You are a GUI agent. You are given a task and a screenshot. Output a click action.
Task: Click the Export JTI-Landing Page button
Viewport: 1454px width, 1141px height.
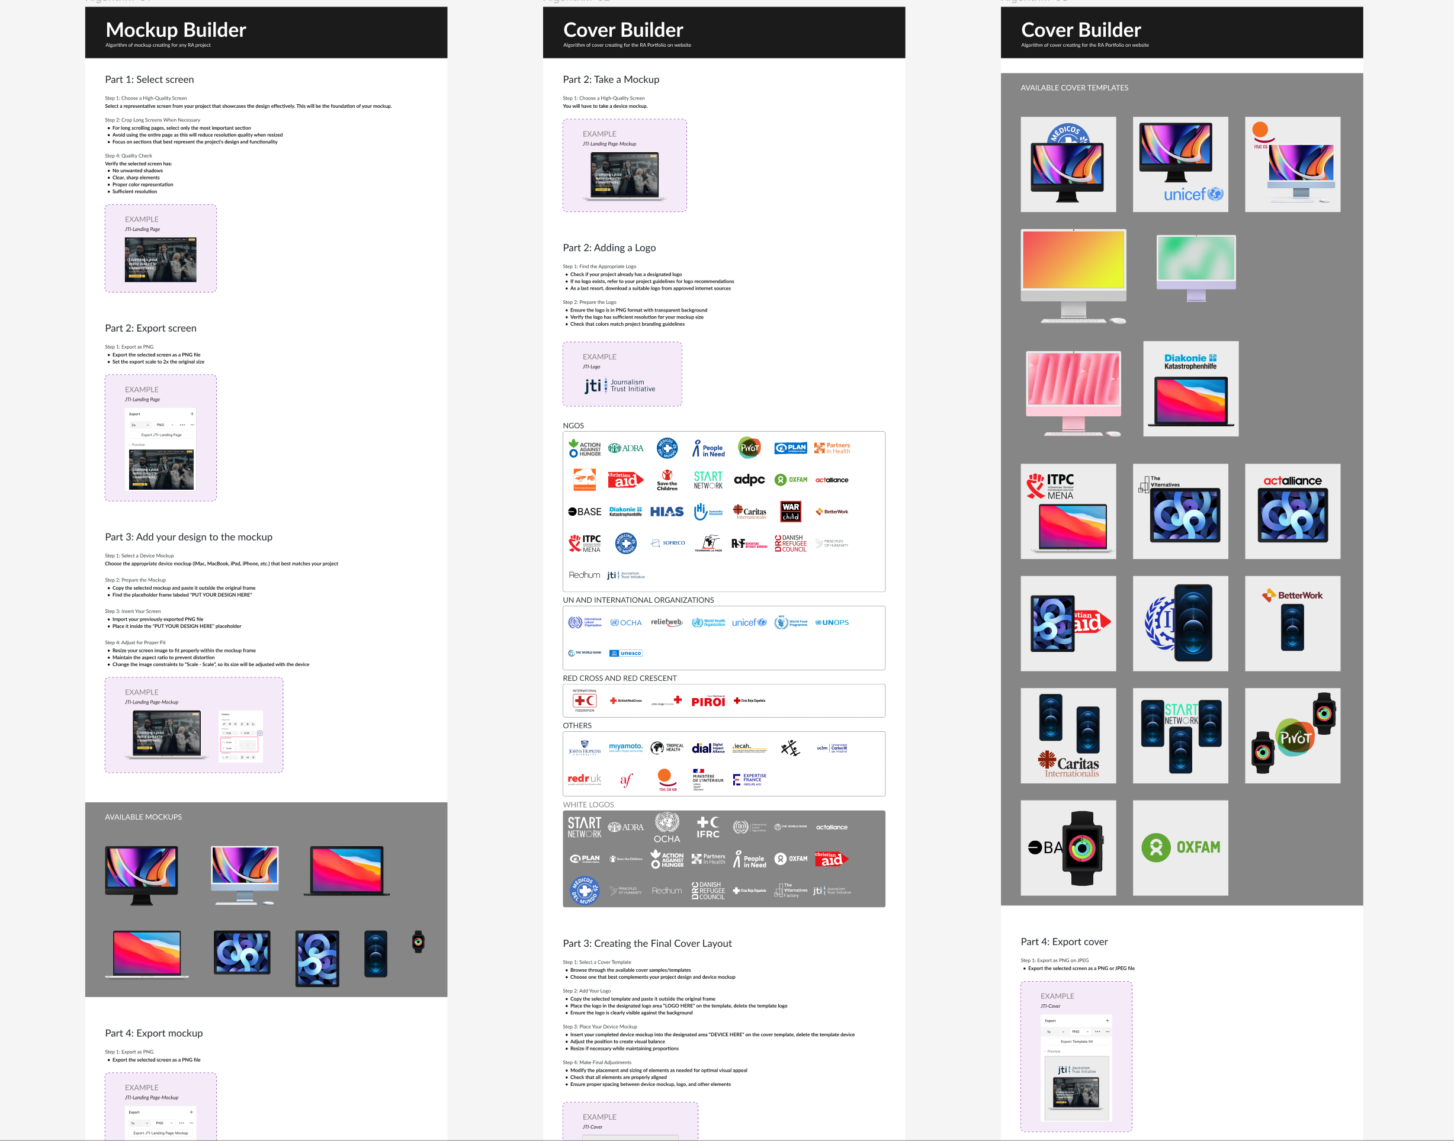(x=161, y=435)
